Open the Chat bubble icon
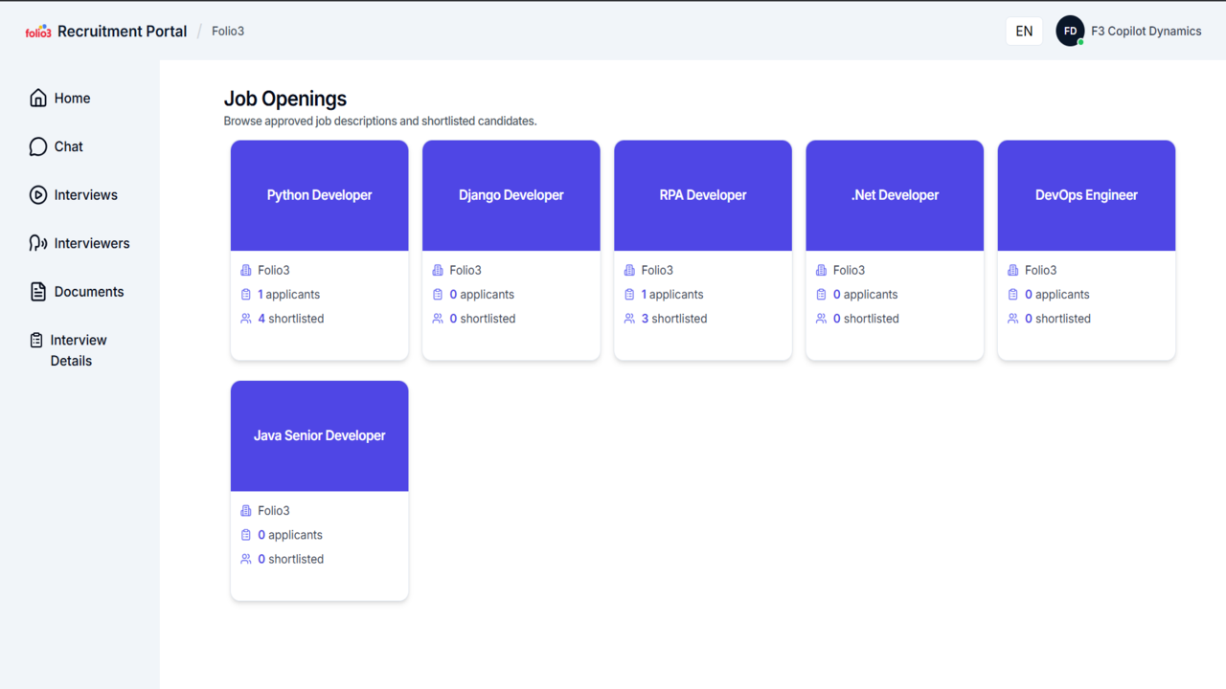 click(x=38, y=146)
